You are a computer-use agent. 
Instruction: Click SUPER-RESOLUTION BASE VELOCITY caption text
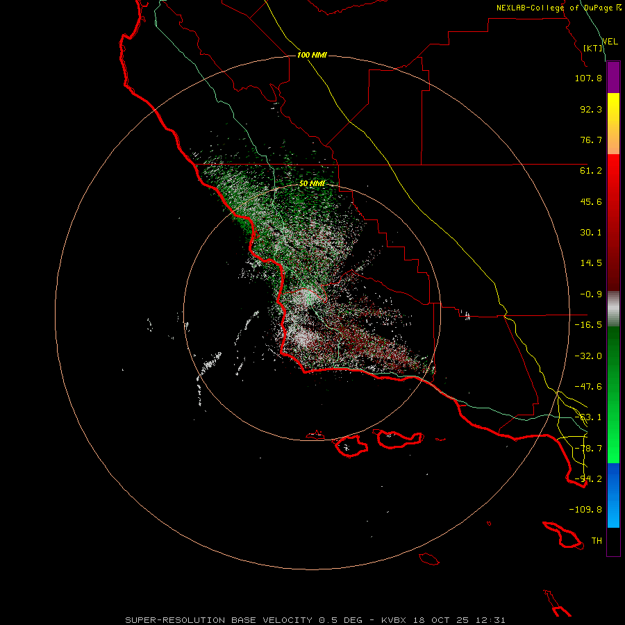click(x=219, y=620)
